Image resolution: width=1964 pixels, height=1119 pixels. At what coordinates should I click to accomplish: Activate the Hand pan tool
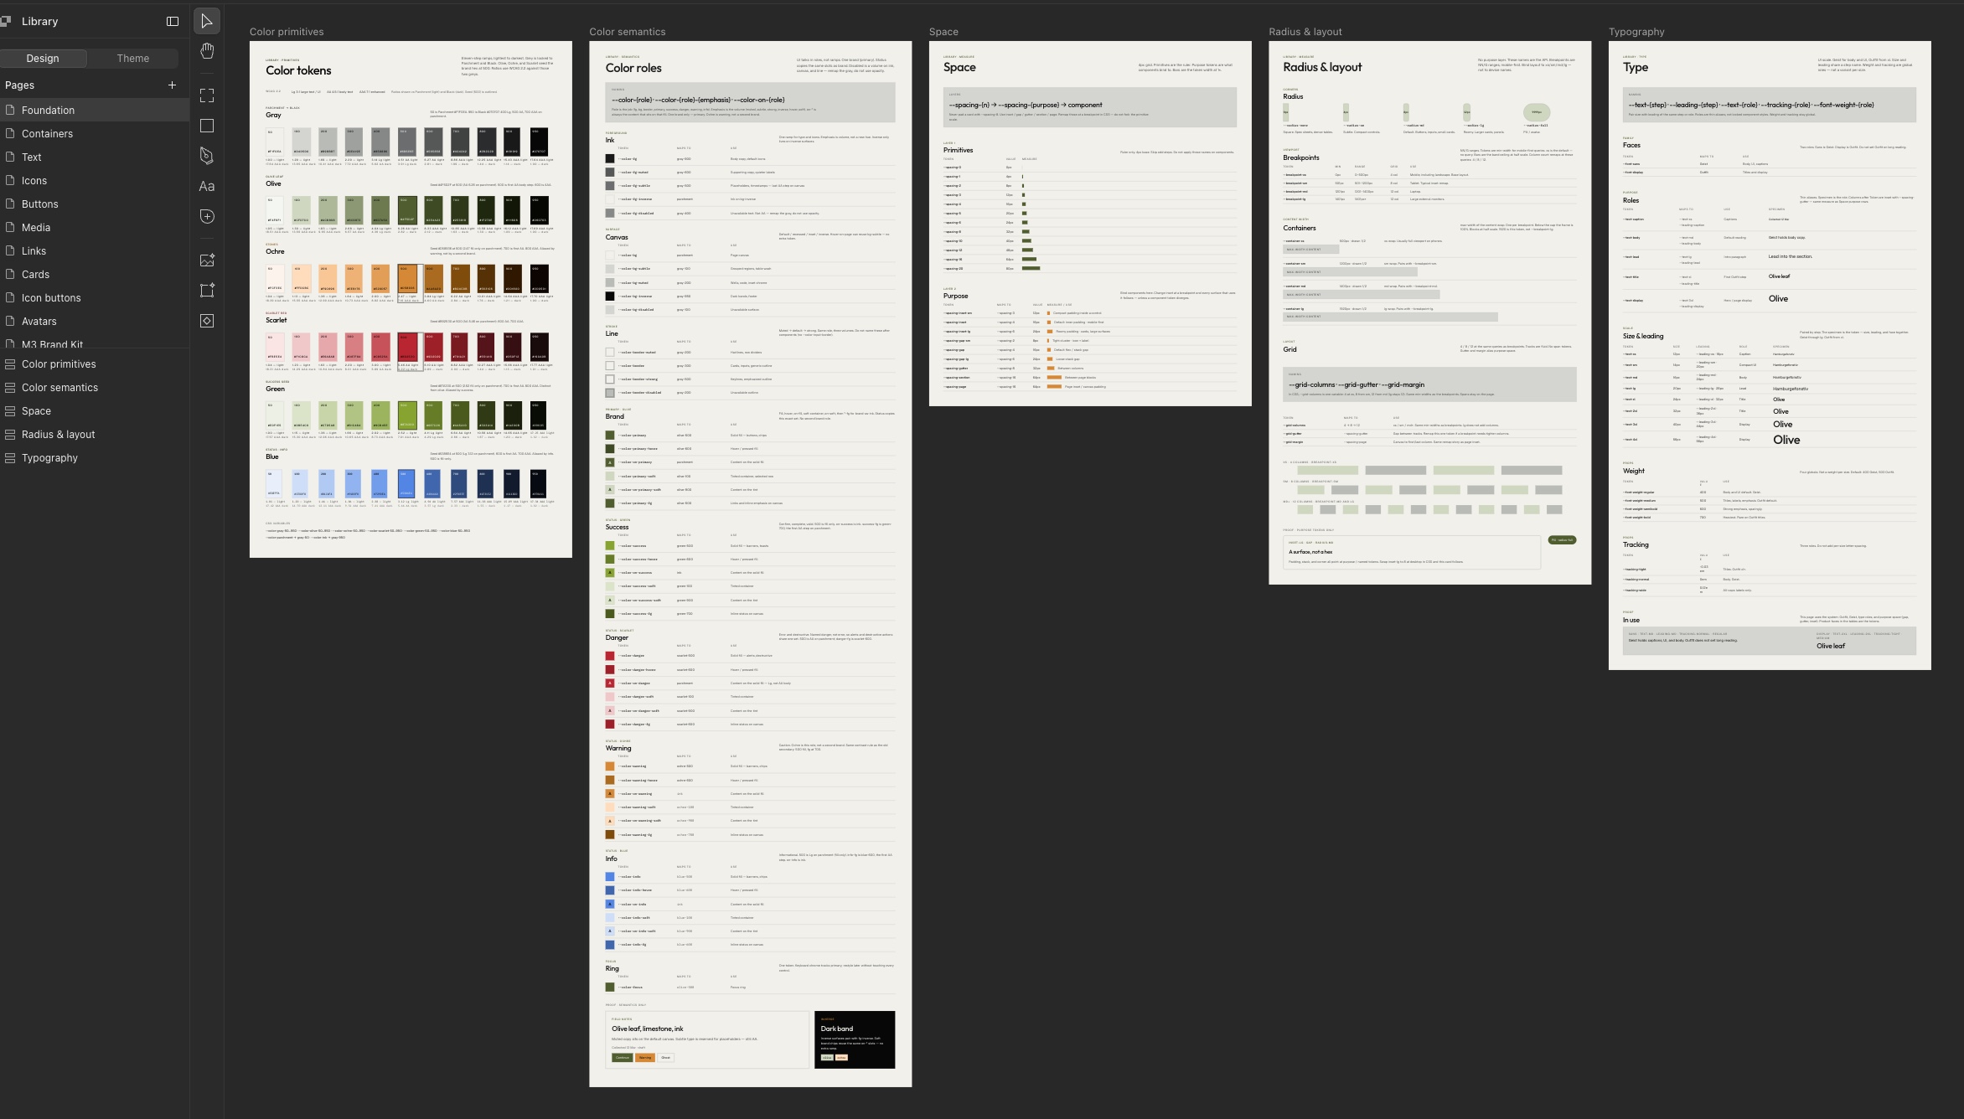point(207,51)
